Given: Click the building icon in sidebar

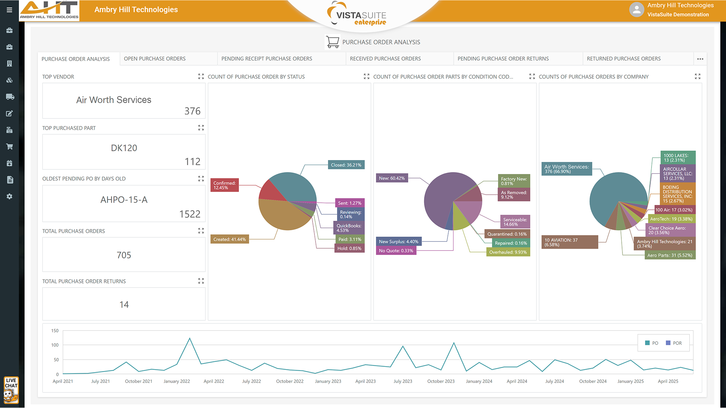Looking at the screenshot, I should [x=9, y=63].
